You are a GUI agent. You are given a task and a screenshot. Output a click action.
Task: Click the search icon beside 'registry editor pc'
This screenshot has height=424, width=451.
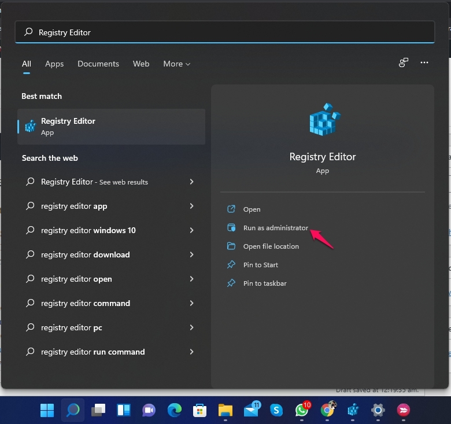point(30,327)
